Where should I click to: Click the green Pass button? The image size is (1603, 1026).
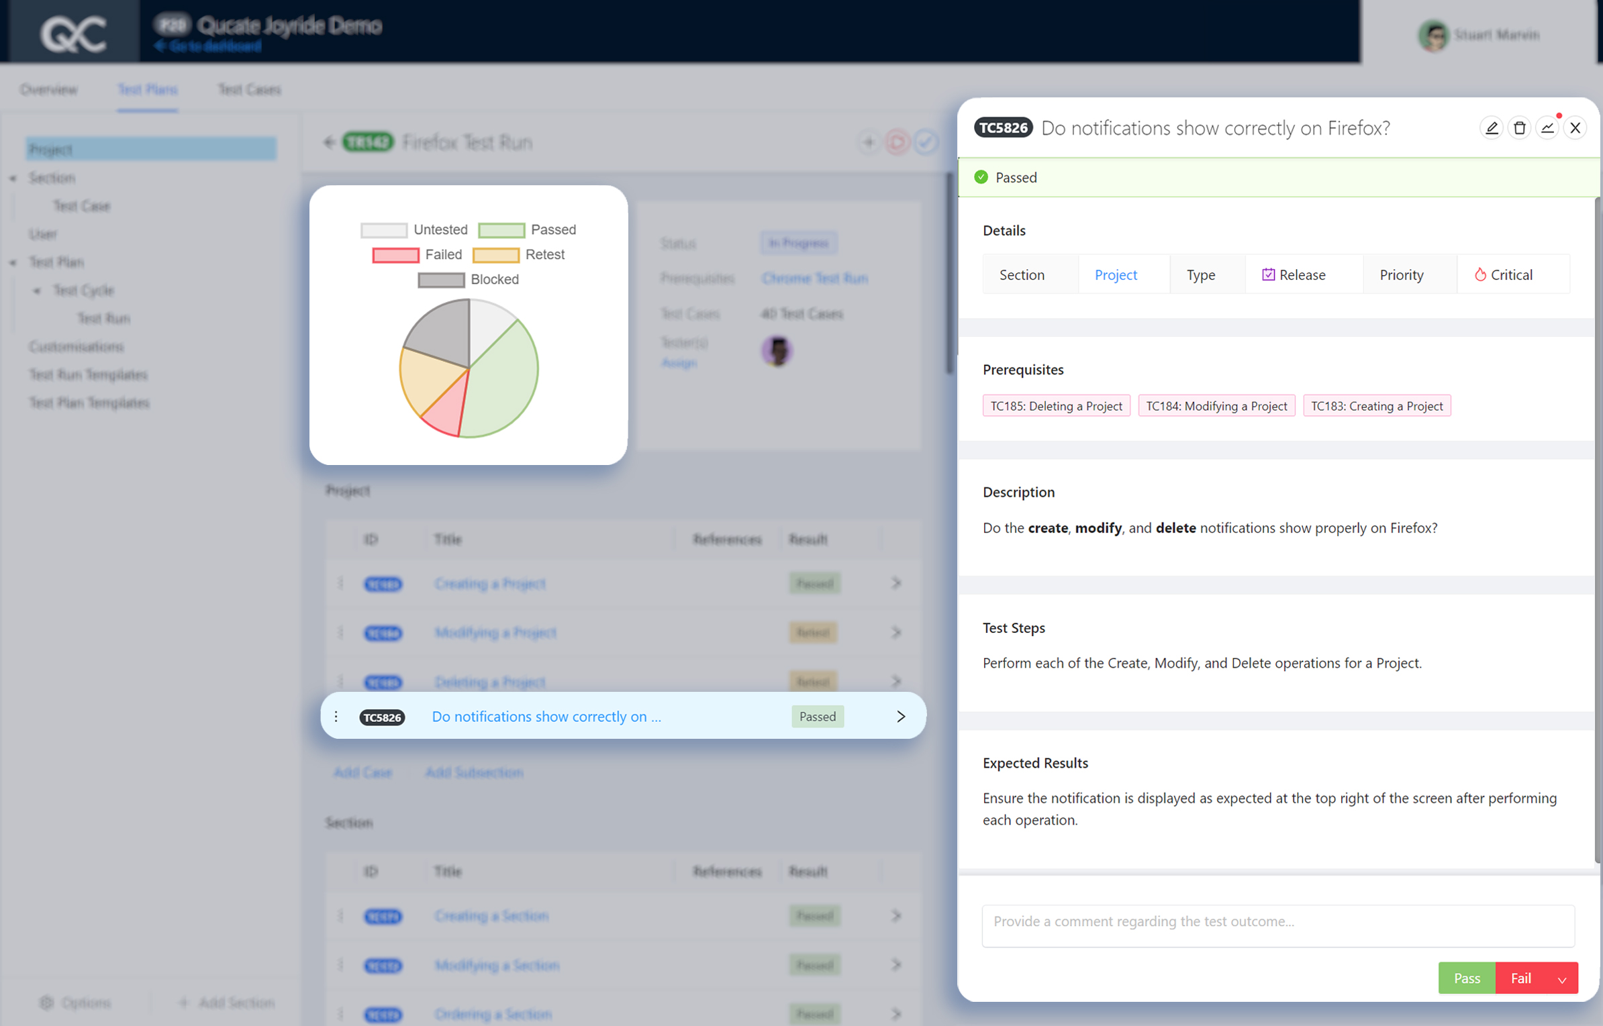click(x=1467, y=978)
